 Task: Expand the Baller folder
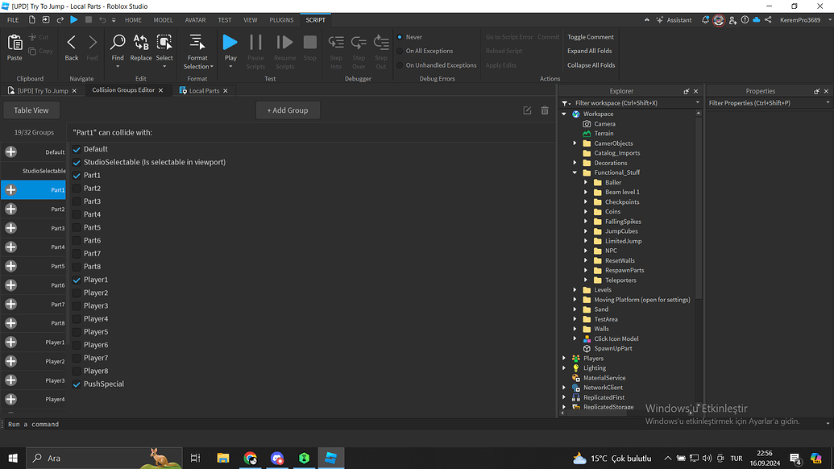pyautogui.click(x=586, y=182)
